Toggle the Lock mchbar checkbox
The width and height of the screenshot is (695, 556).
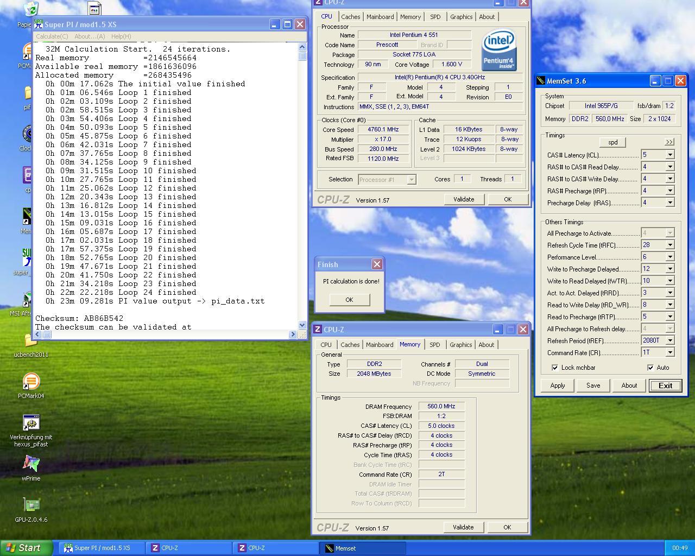[x=554, y=368]
